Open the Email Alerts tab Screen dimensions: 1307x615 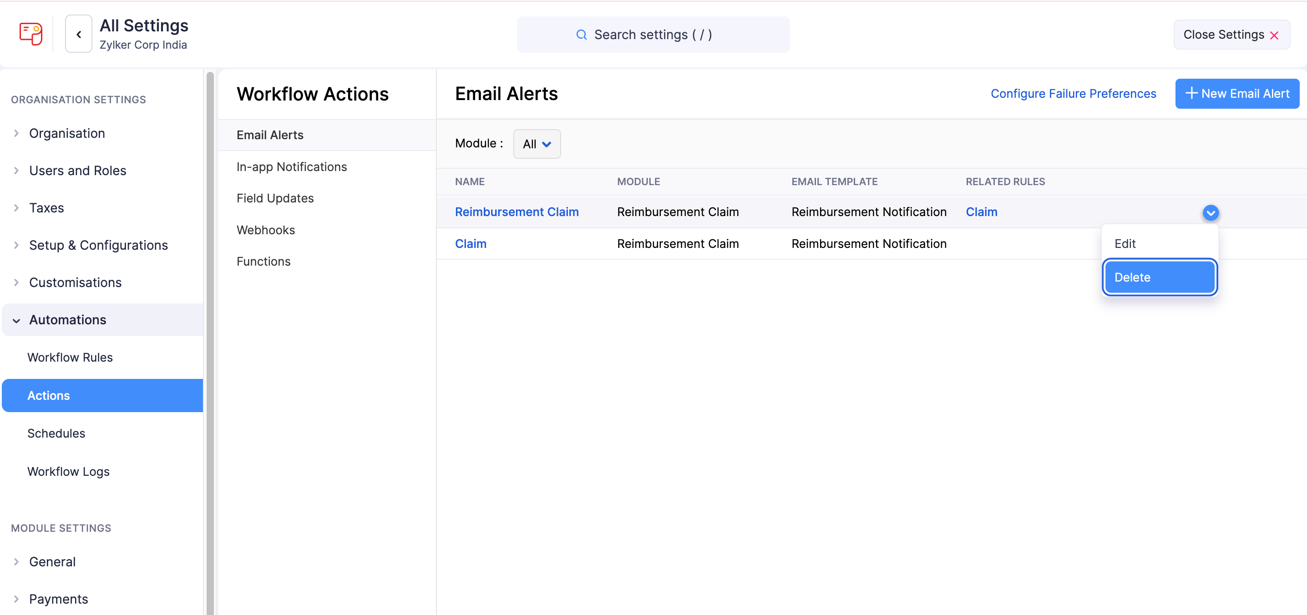[327, 135]
